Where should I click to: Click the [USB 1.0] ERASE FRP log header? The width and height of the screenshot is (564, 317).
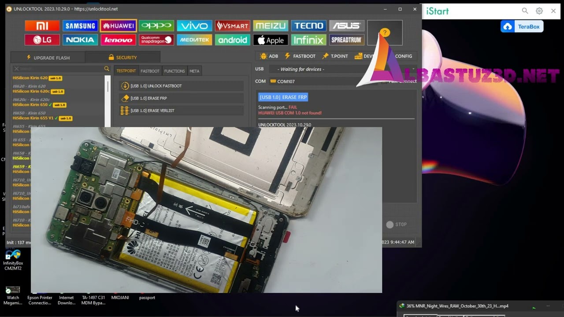[283, 97]
